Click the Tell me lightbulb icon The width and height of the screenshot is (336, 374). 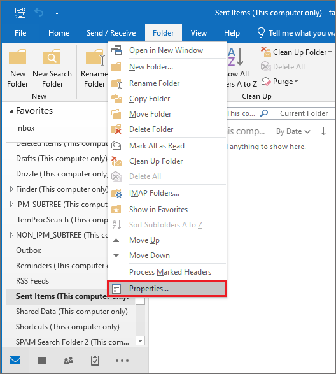(261, 32)
